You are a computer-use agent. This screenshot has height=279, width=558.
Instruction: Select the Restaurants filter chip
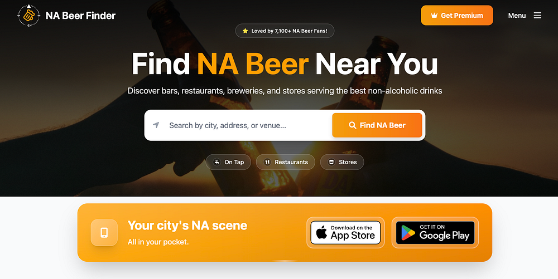[285, 162]
